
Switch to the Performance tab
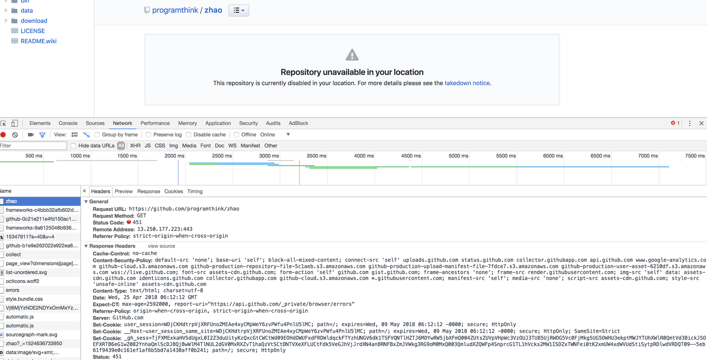155,123
